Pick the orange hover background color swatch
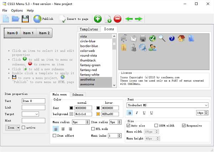Image resolution: width=214 pixels, height=152 pixels. [x=98, y=114]
